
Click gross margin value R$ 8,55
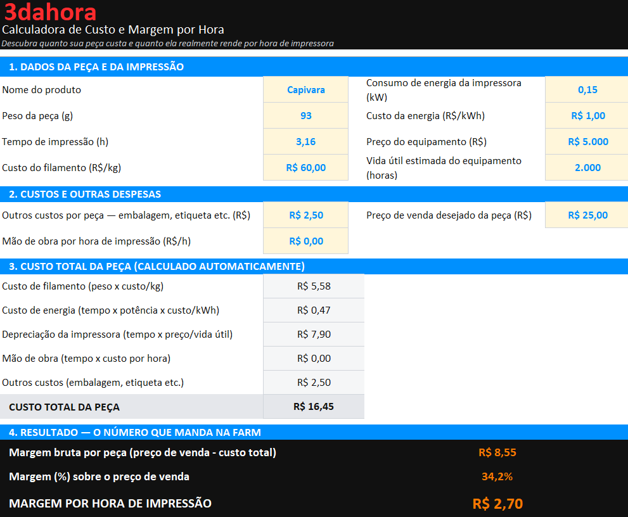point(497,452)
